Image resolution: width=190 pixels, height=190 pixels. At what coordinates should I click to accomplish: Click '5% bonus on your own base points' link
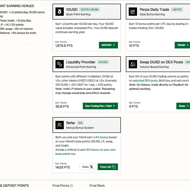click(x=85, y=152)
